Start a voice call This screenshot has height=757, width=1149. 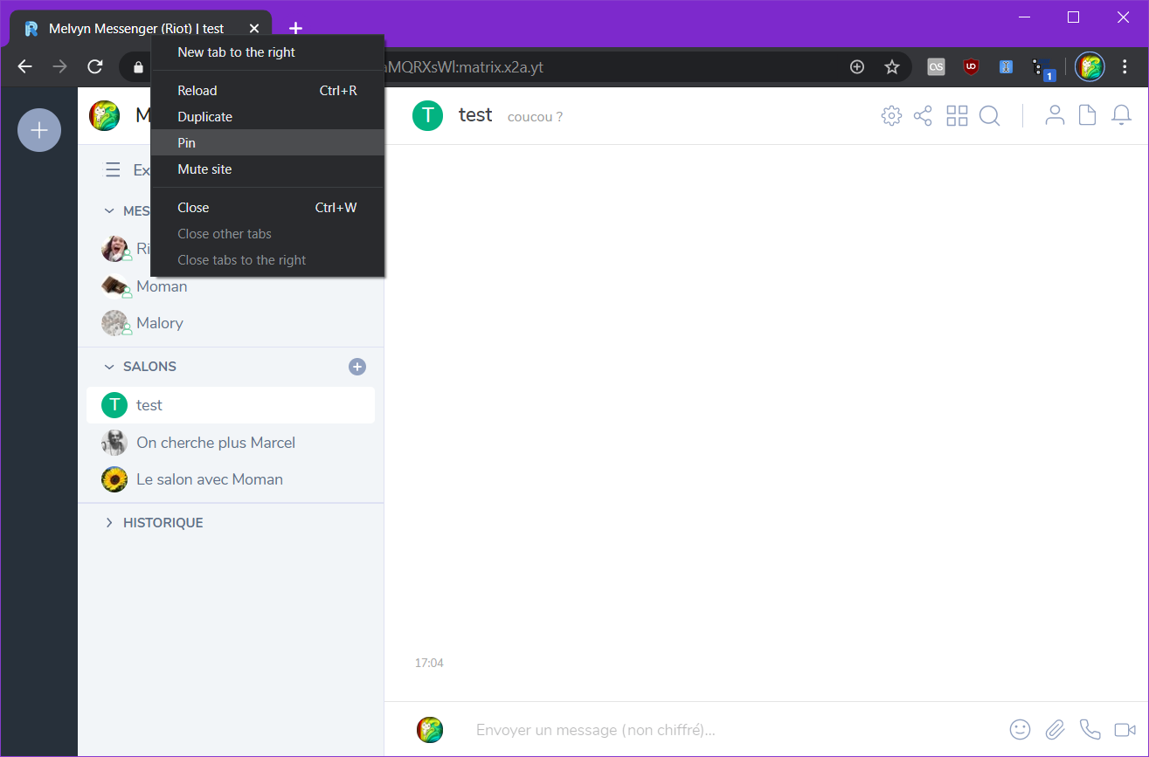1090,730
